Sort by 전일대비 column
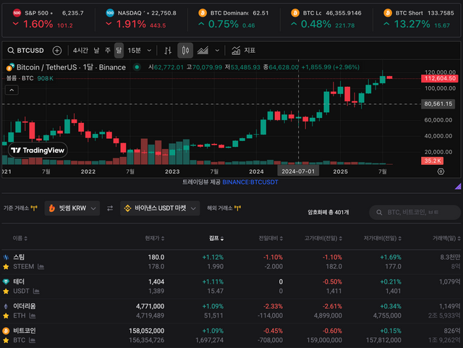The image size is (463, 348). 271,239
